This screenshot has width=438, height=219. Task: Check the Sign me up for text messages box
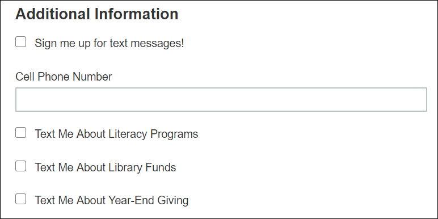[x=20, y=42]
